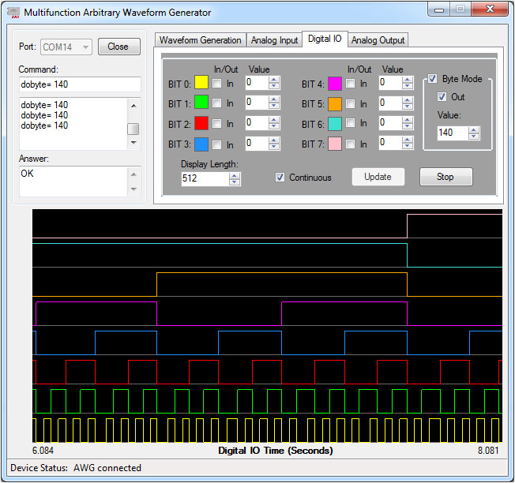Viewport: 515px width, 483px height.
Task: Click the 6.084 time axis start label
Action: pos(43,451)
